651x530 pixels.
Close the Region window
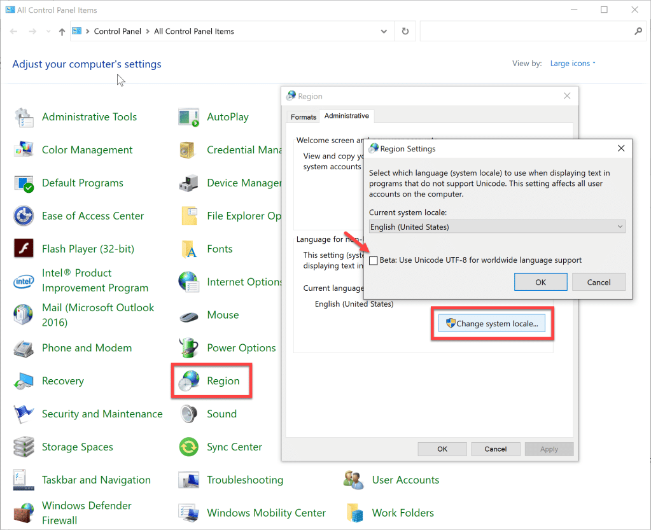[567, 96]
